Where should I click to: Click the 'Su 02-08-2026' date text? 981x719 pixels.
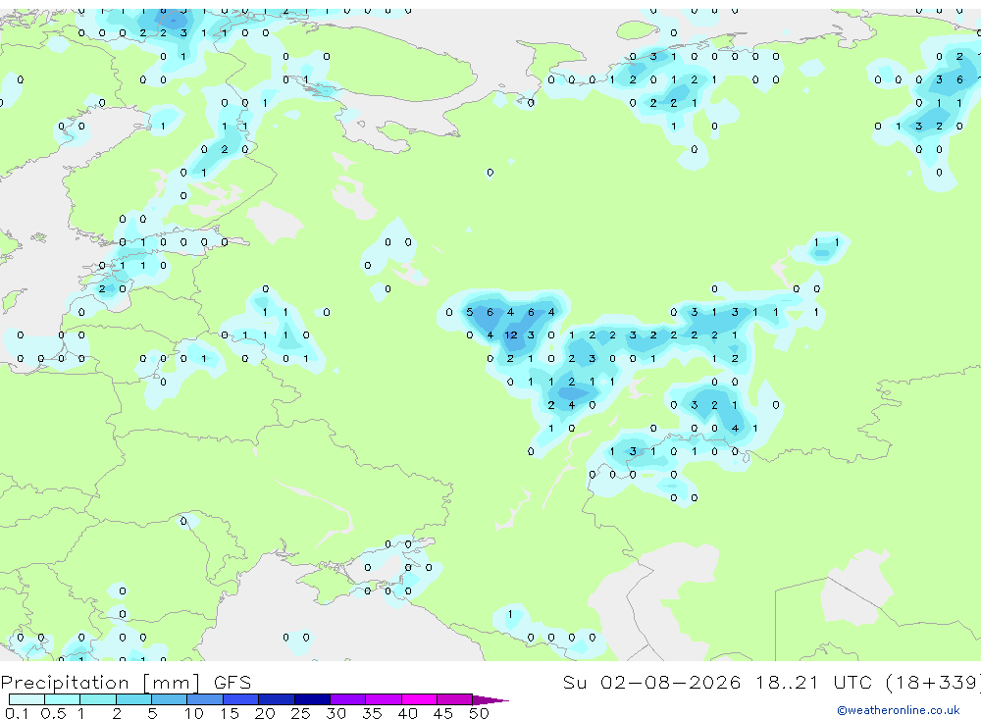point(651,682)
